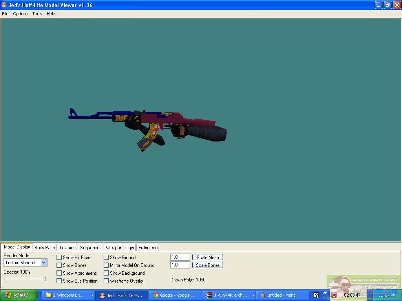Click the 12:04 PM taskbar clock
Viewport: 402px width, 301px height.
point(387,296)
